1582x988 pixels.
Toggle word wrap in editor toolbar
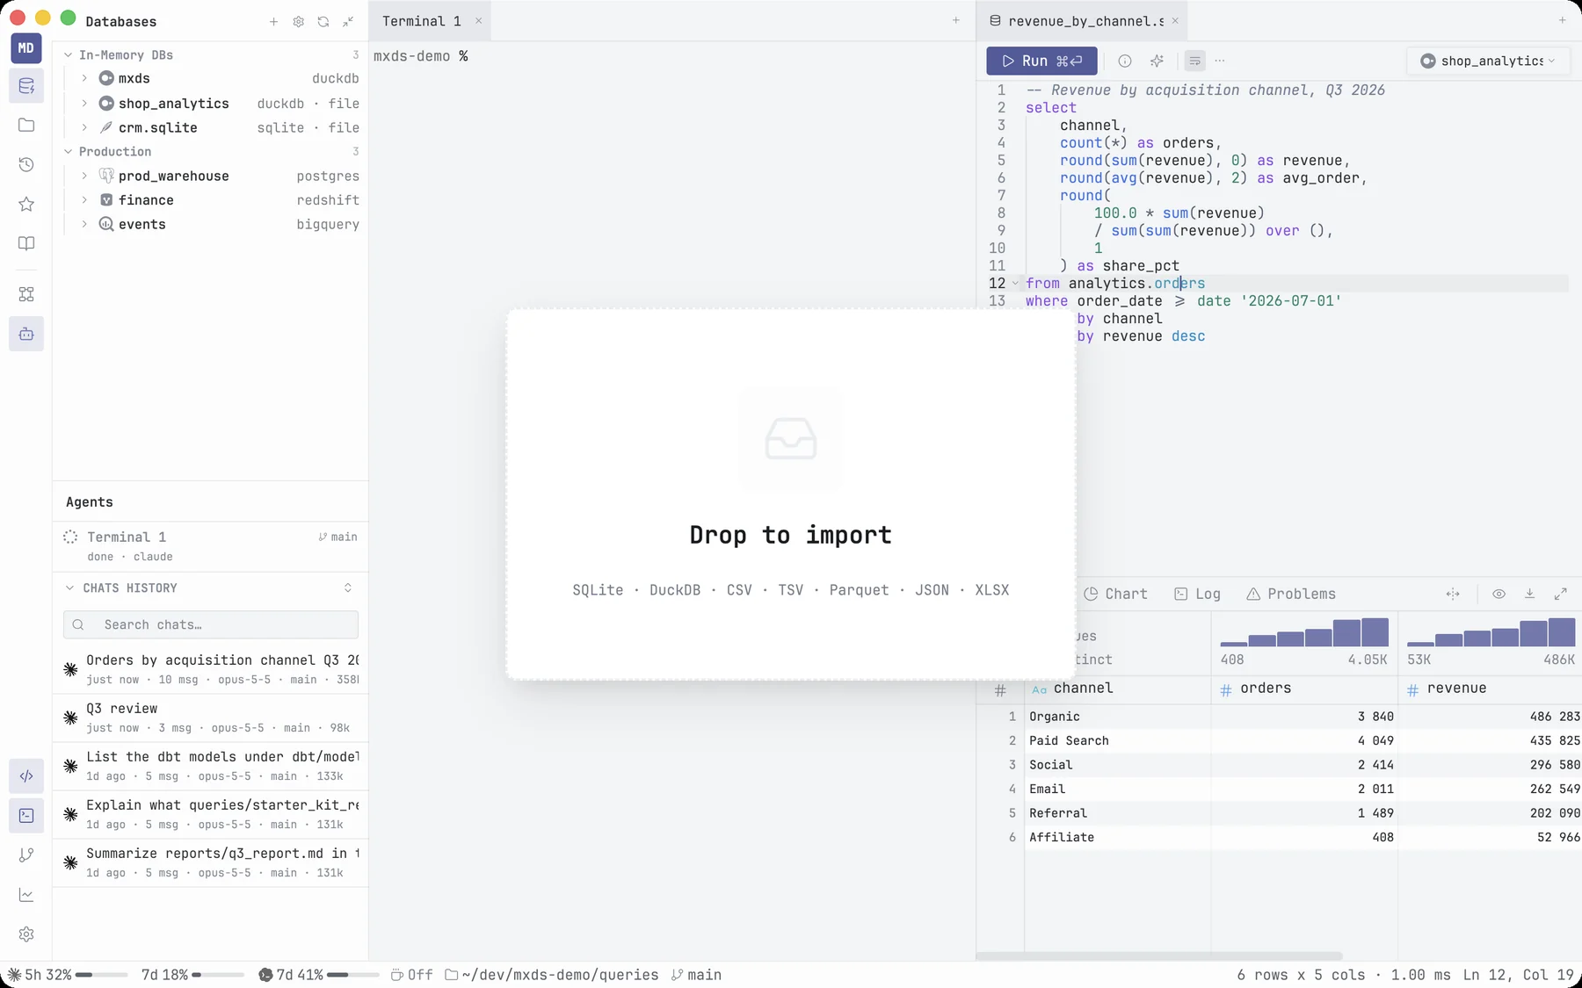(1194, 61)
